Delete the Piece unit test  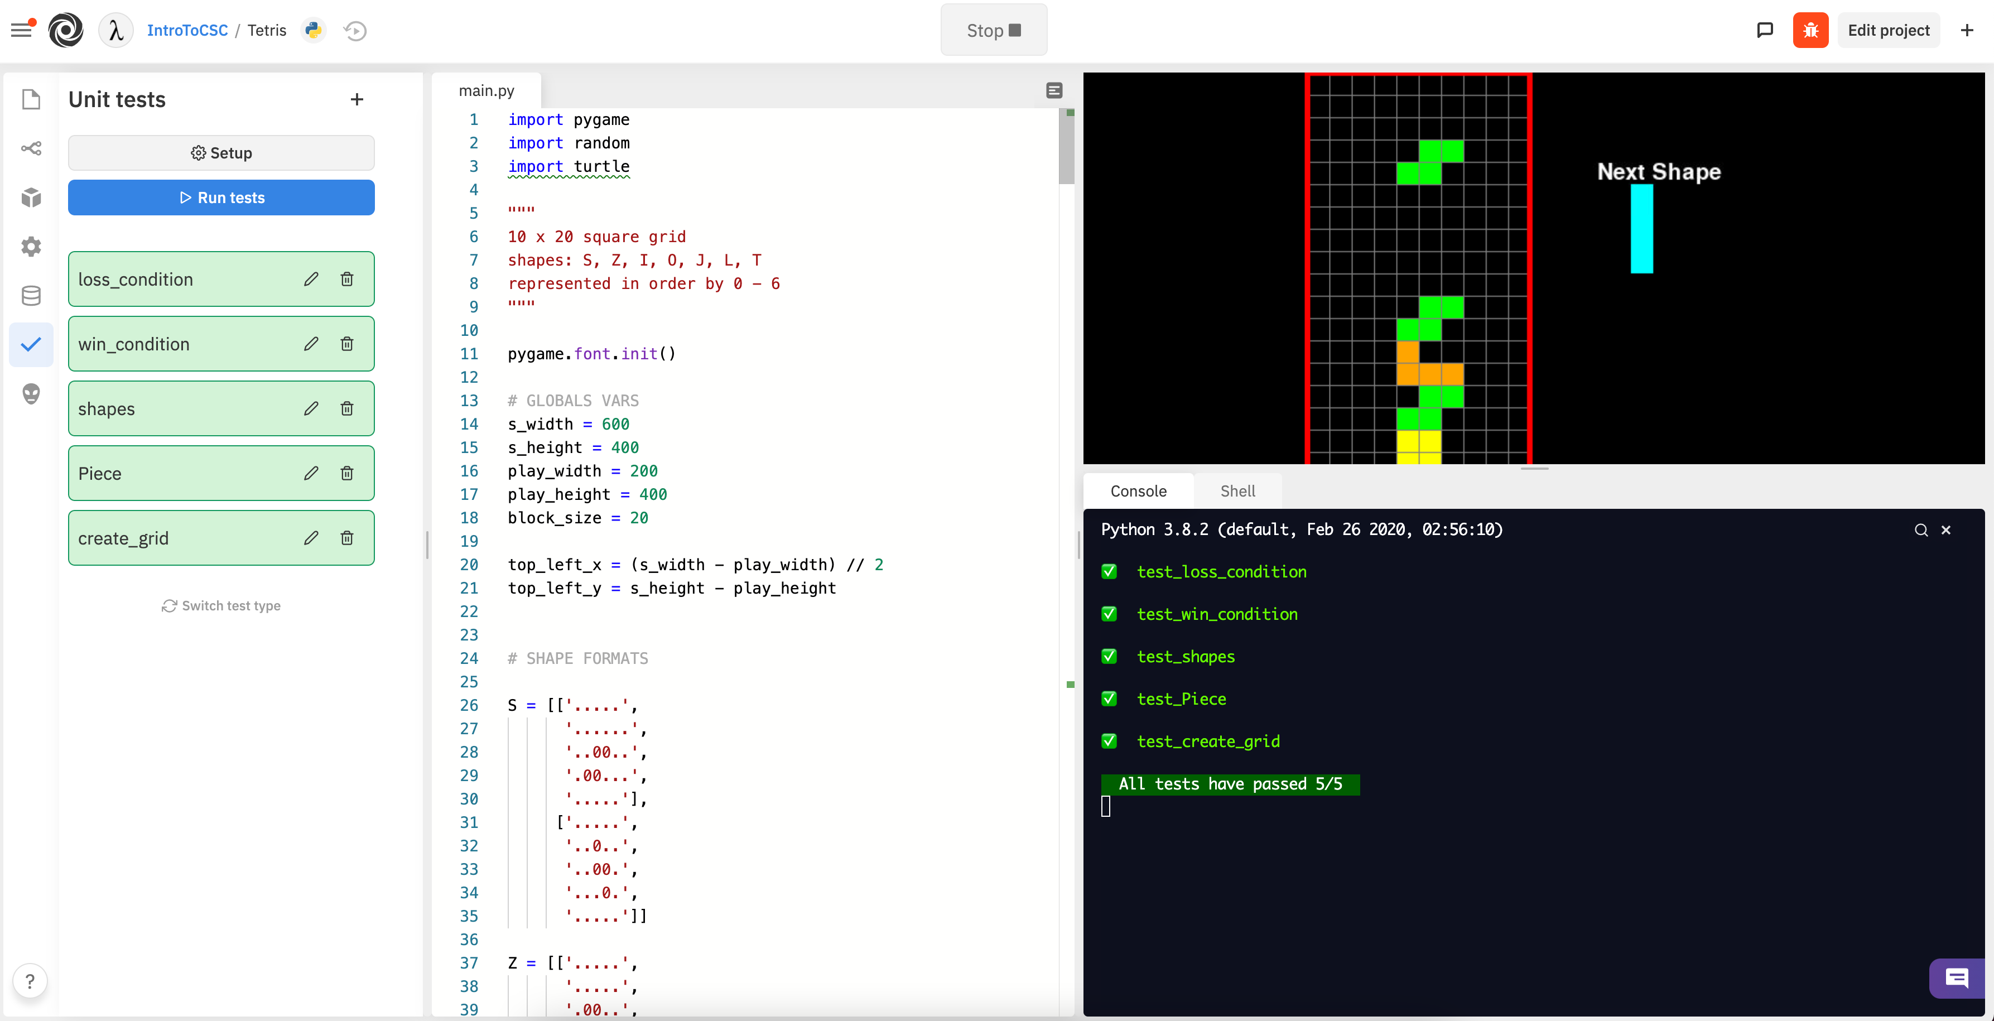(x=347, y=473)
